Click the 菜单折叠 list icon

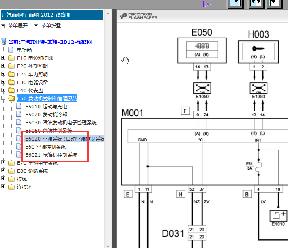[x=36, y=26]
